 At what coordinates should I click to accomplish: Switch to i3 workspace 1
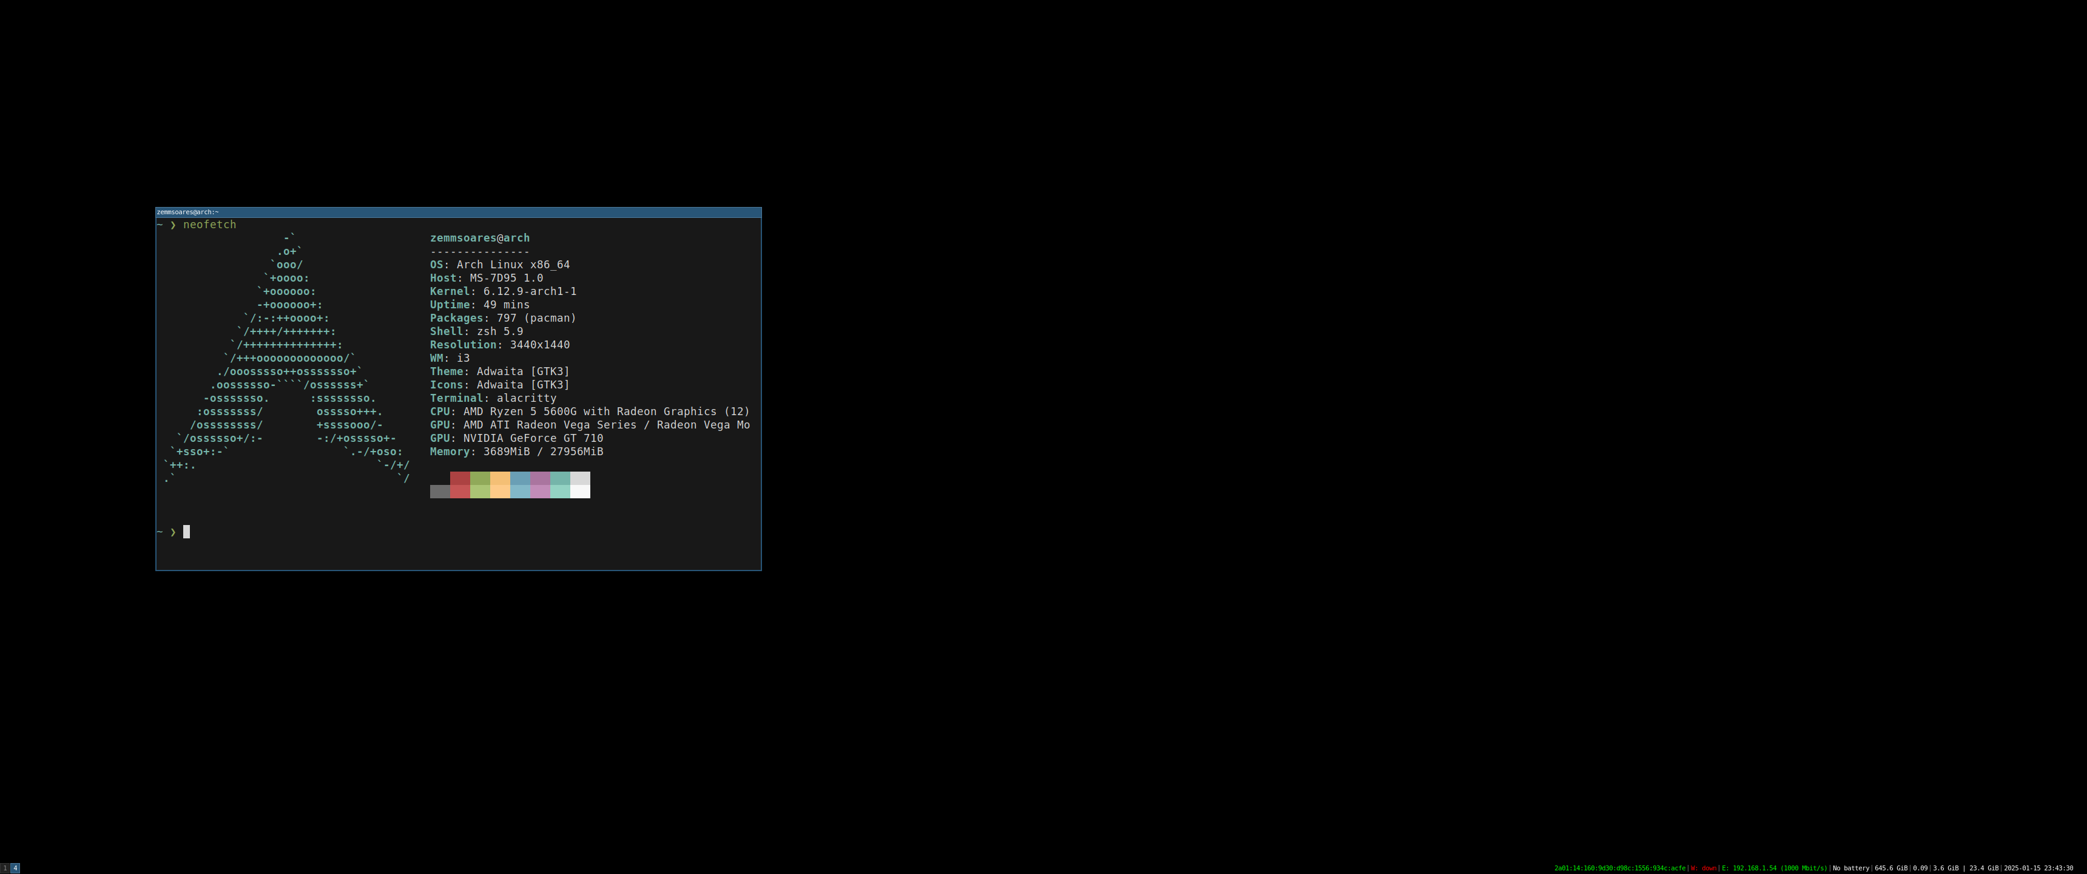coord(5,867)
